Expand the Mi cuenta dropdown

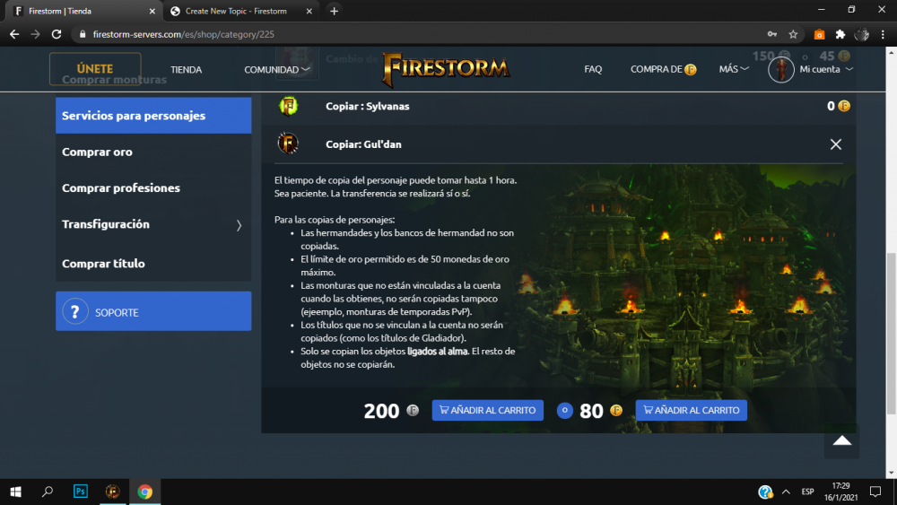(x=826, y=69)
